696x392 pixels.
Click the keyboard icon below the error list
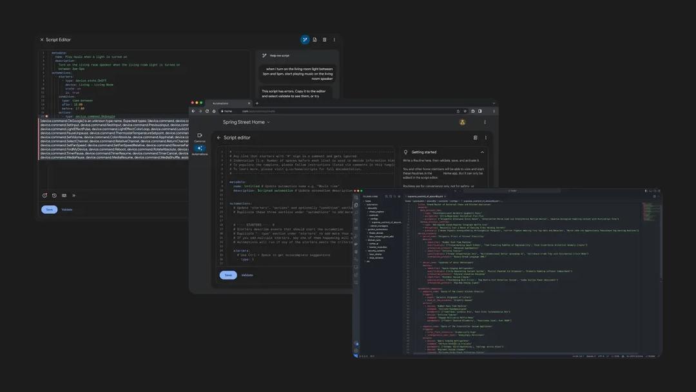tap(64, 195)
